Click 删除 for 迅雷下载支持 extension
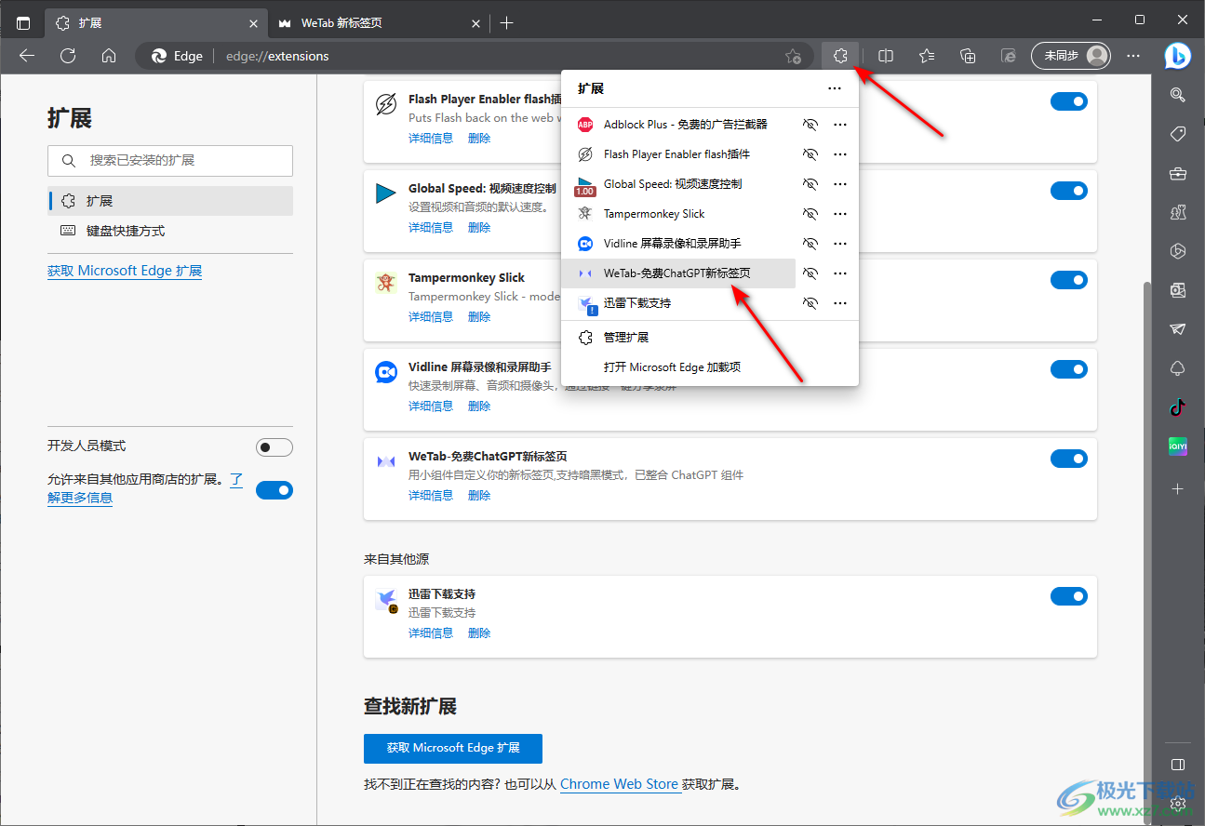Screen dimensions: 1205x826 [x=479, y=633]
